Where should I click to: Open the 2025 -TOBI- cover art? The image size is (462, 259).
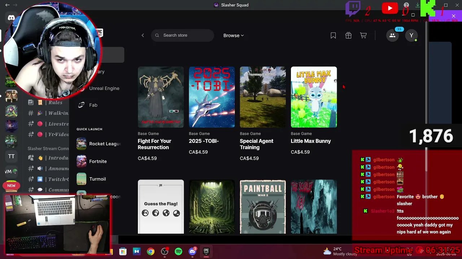coord(212,97)
